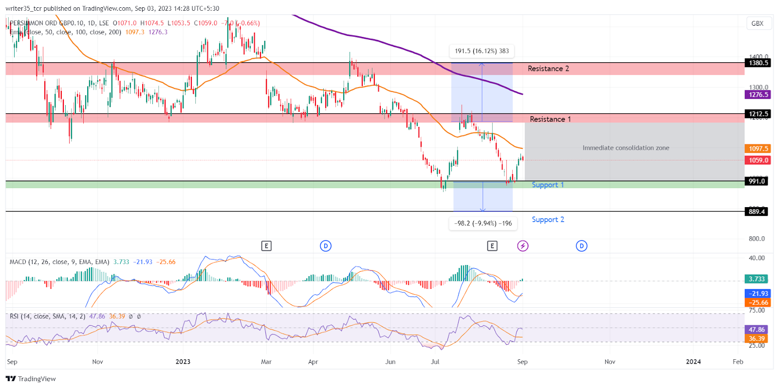Select the purple 1276.5 EMA price label
The image size is (779, 388).
point(758,95)
